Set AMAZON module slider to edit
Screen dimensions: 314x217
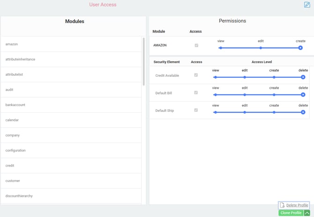coord(261,48)
